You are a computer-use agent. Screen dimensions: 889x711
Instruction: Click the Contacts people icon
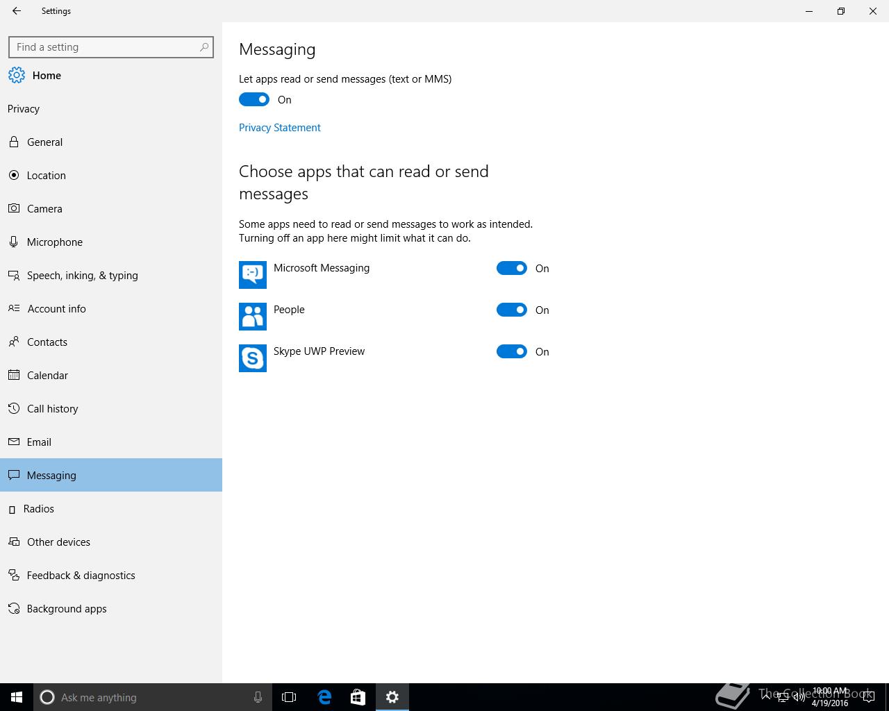coord(13,342)
